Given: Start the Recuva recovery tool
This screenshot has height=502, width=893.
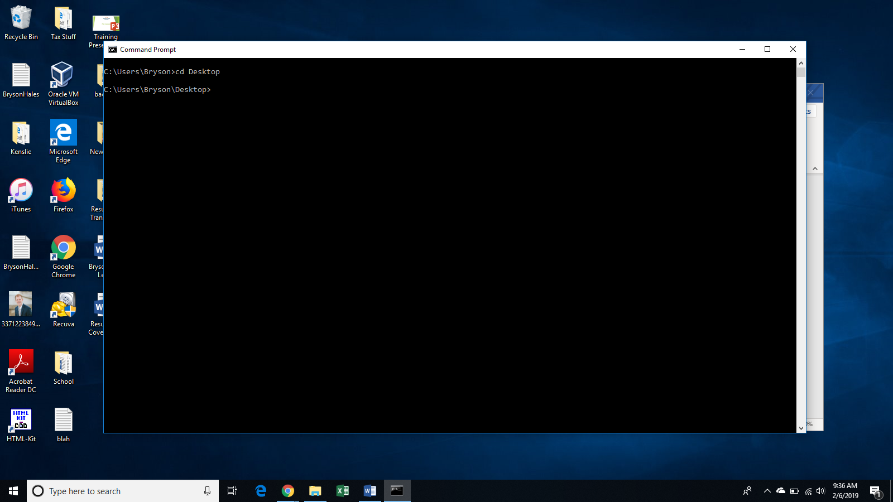Looking at the screenshot, I should 63,306.
